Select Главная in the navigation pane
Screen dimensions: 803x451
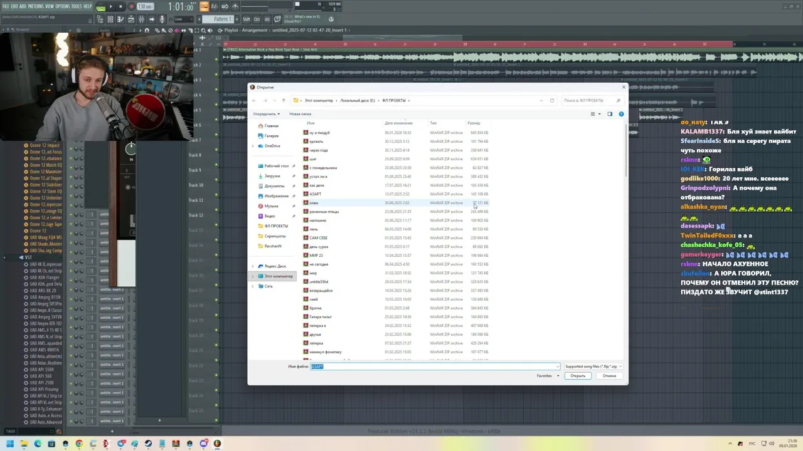click(272, 126)
